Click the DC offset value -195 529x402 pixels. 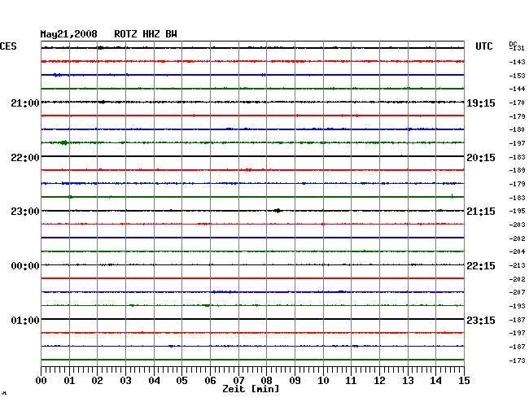tap(517, 211)
